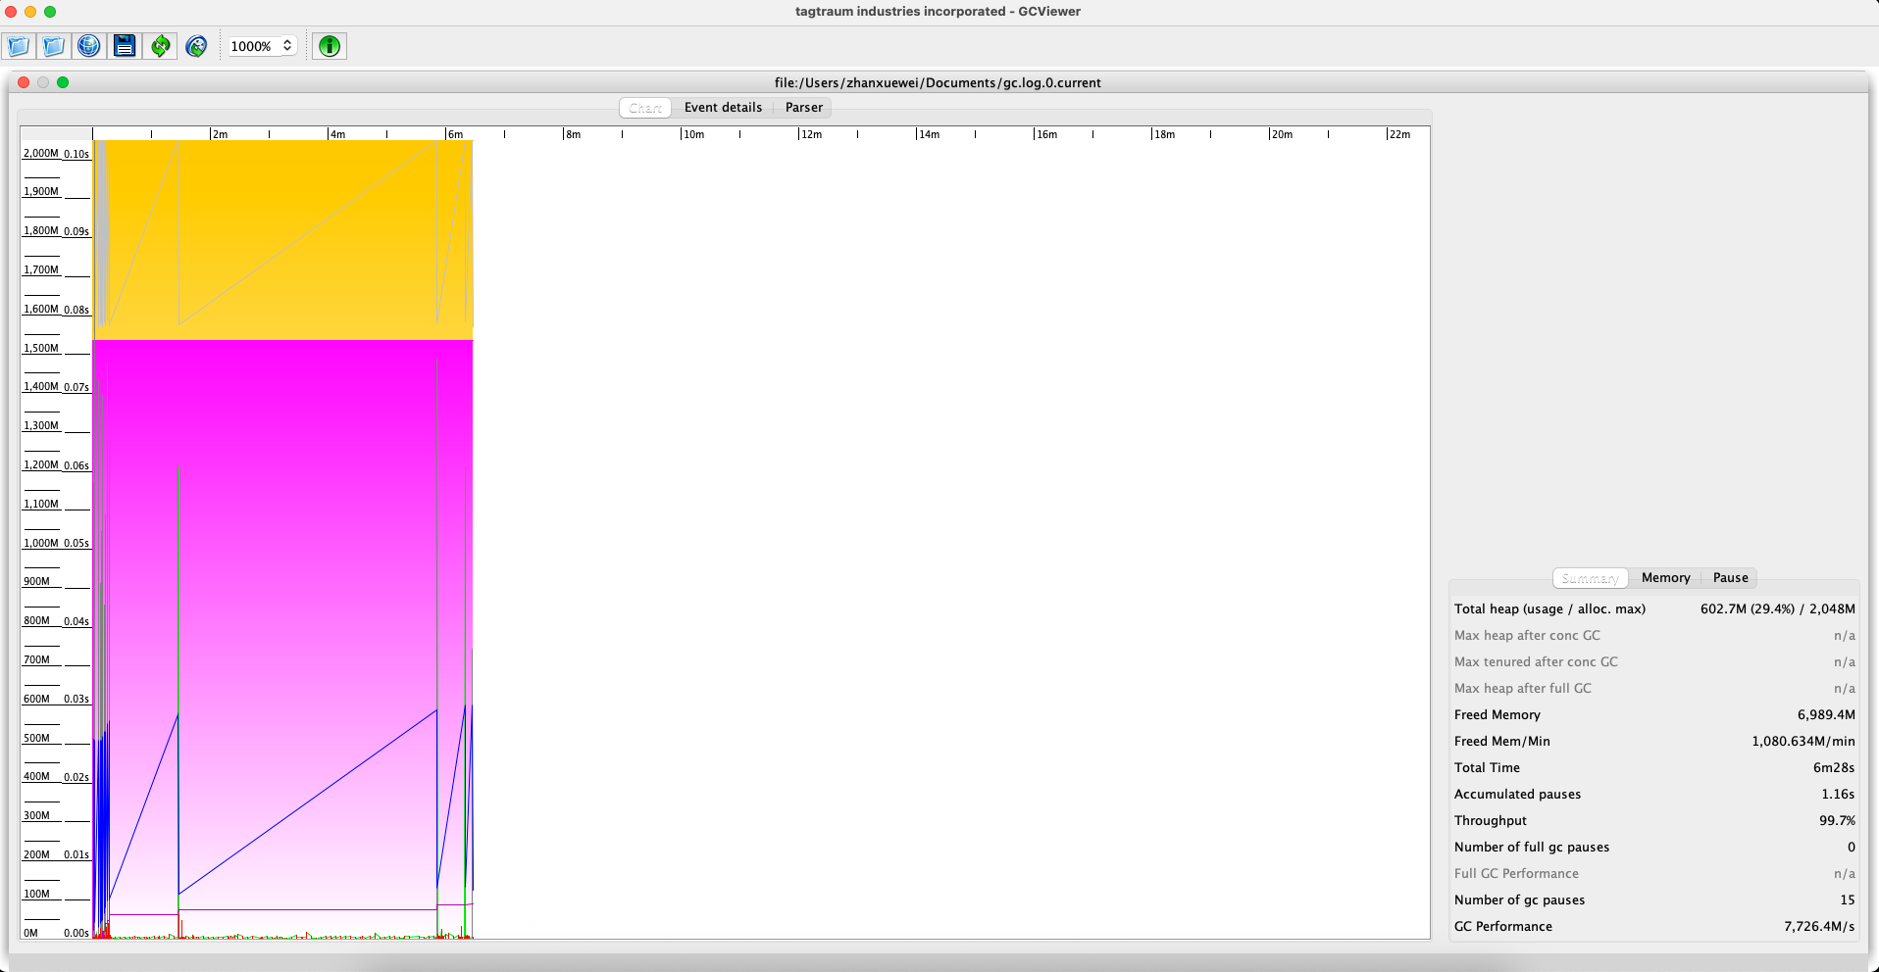Toggle the Watch auto-refresh clock icon

[x=196, y=46]
